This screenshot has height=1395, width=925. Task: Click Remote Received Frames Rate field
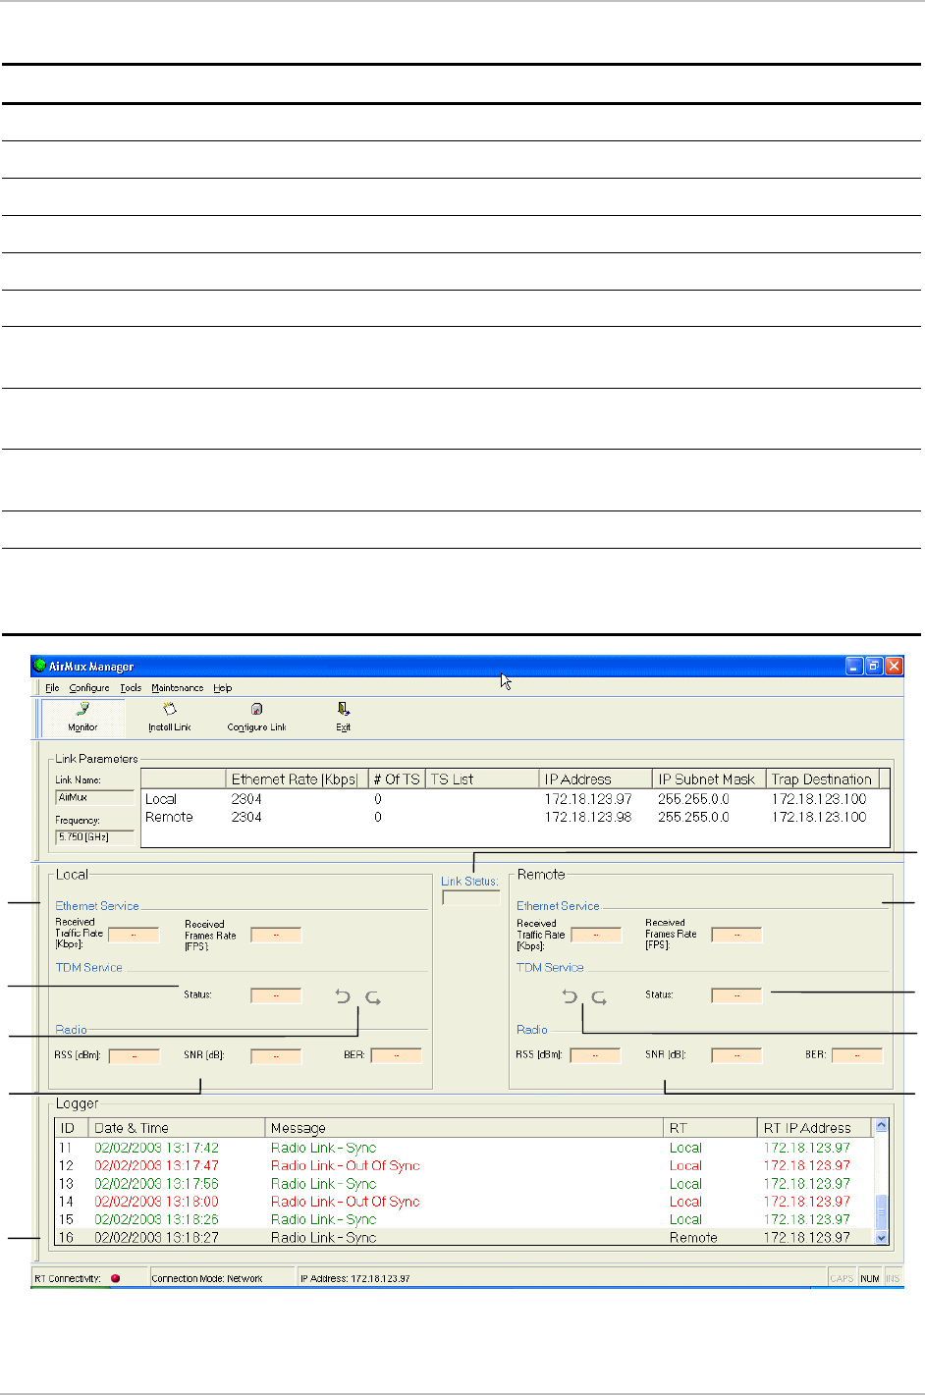pos(736,935)
